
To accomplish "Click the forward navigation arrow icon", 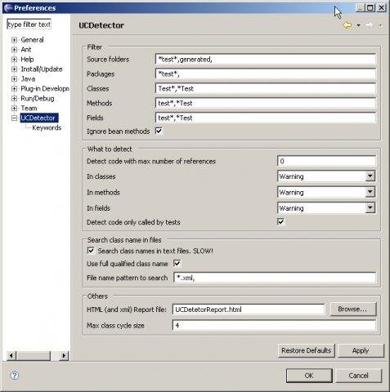I will 369,25.
